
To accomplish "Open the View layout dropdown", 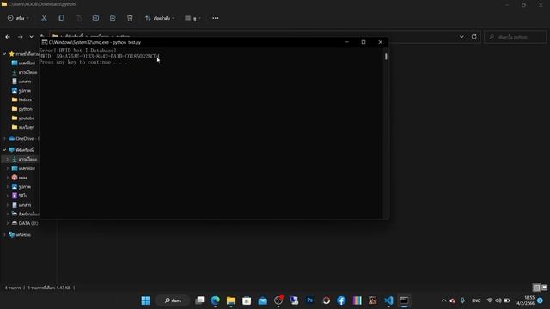I will coord(192,18).
